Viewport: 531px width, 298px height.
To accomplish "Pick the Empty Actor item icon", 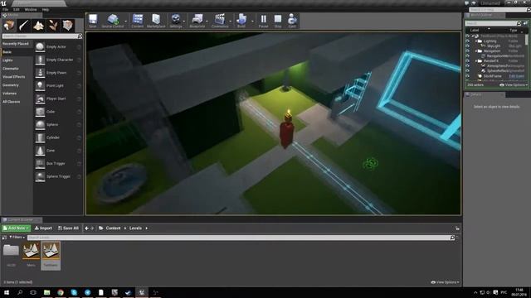I will pyautogui.click(x=40, y=47).
